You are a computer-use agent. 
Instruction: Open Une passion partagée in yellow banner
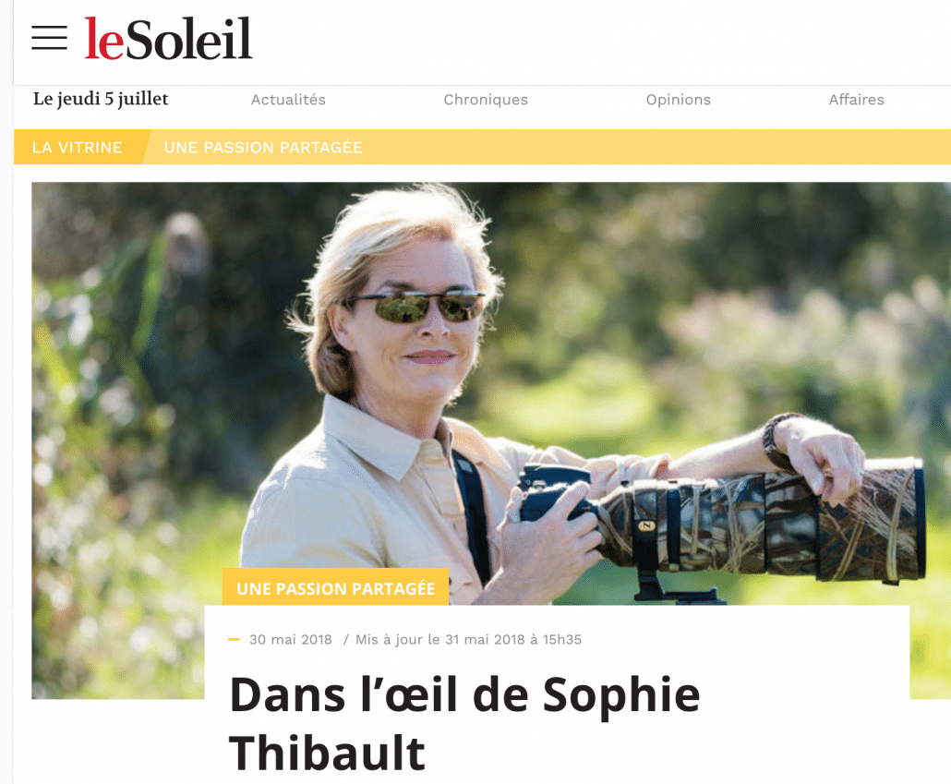tap(263, 148)
